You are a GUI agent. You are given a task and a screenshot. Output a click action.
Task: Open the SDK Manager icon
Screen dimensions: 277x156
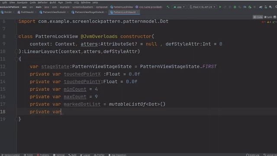click(271, 7)
